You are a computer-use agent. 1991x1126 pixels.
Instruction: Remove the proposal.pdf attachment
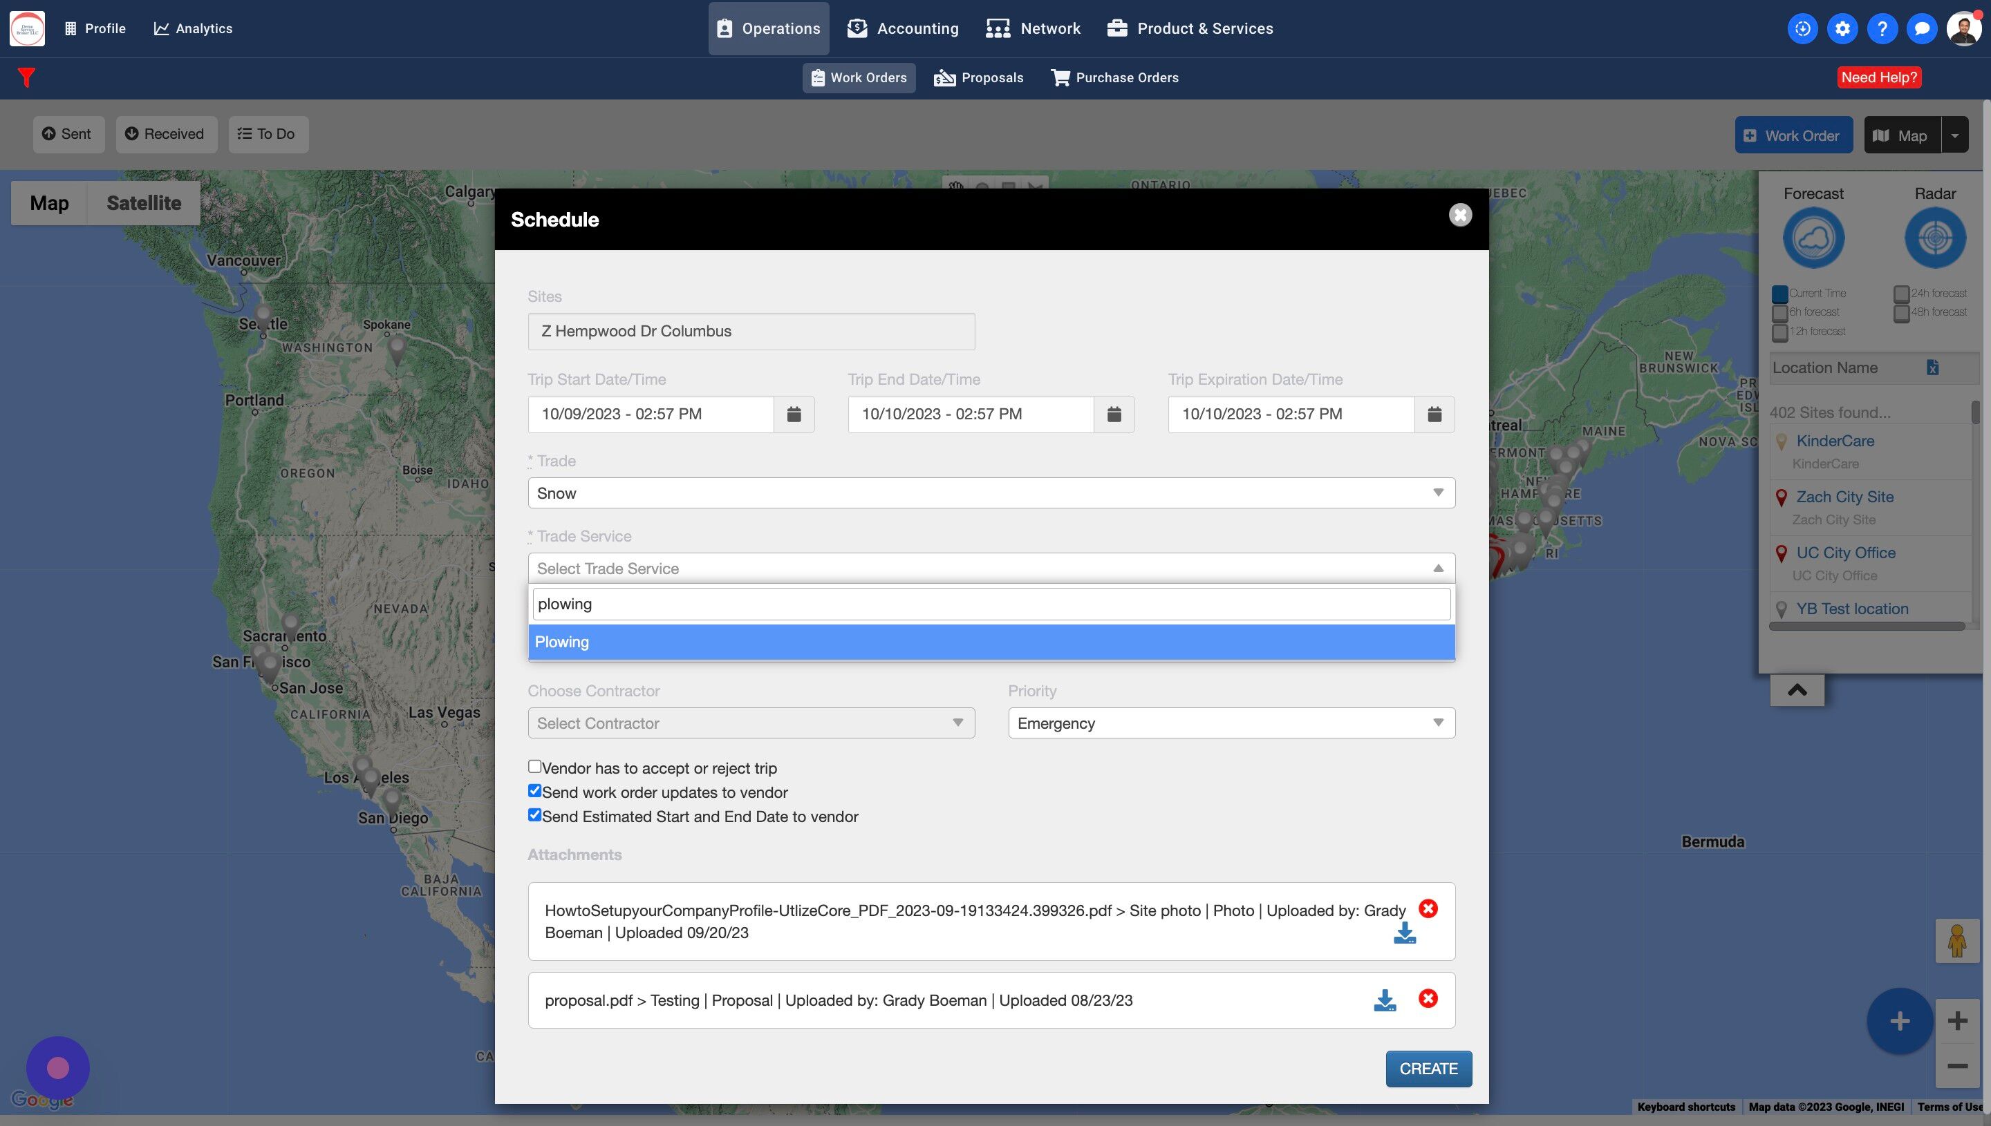1428,998
